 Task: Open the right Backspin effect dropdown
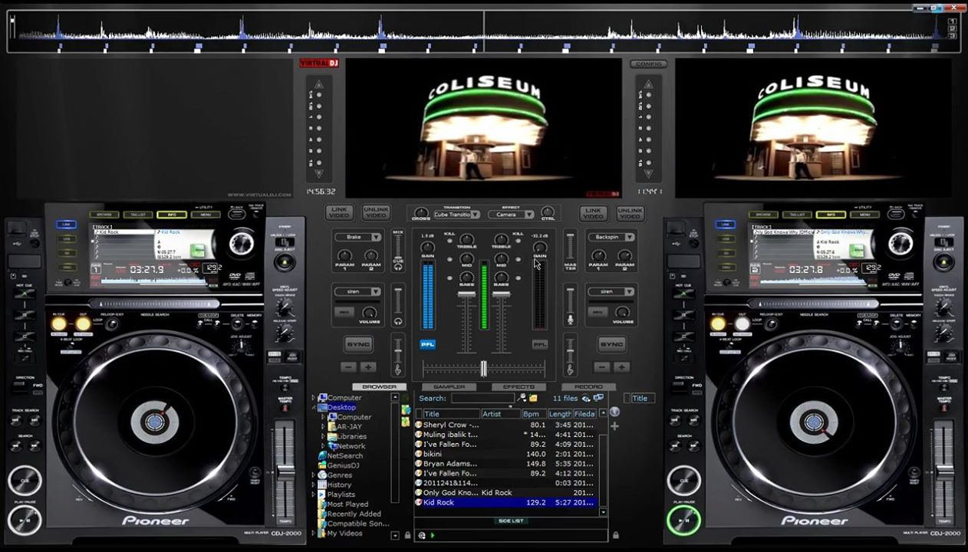tap(611, 237)
